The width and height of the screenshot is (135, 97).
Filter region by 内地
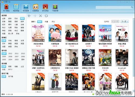[10, 41]
